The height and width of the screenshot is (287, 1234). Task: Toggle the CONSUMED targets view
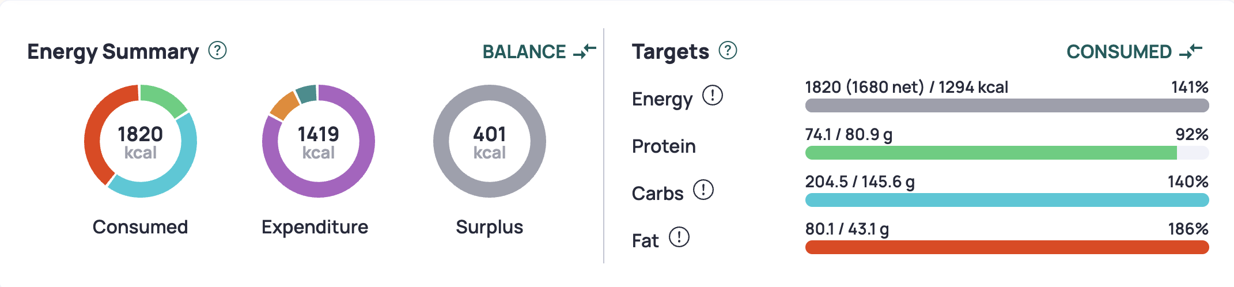tap(1134, 52)
